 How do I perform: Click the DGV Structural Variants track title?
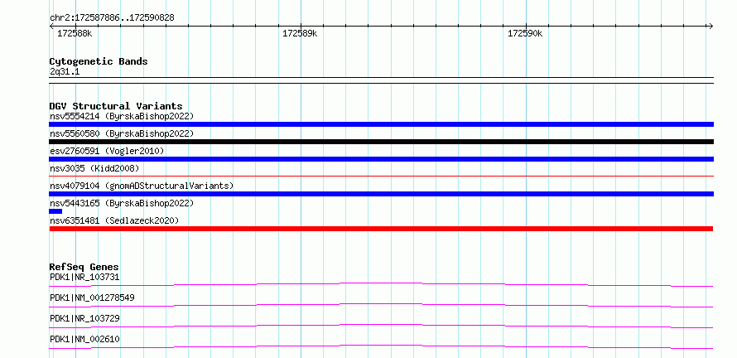(x=116, y=106)
